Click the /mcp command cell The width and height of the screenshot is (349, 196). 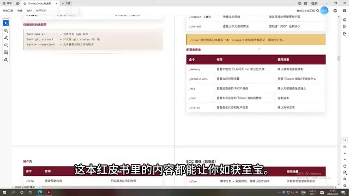tap(192, 88)
